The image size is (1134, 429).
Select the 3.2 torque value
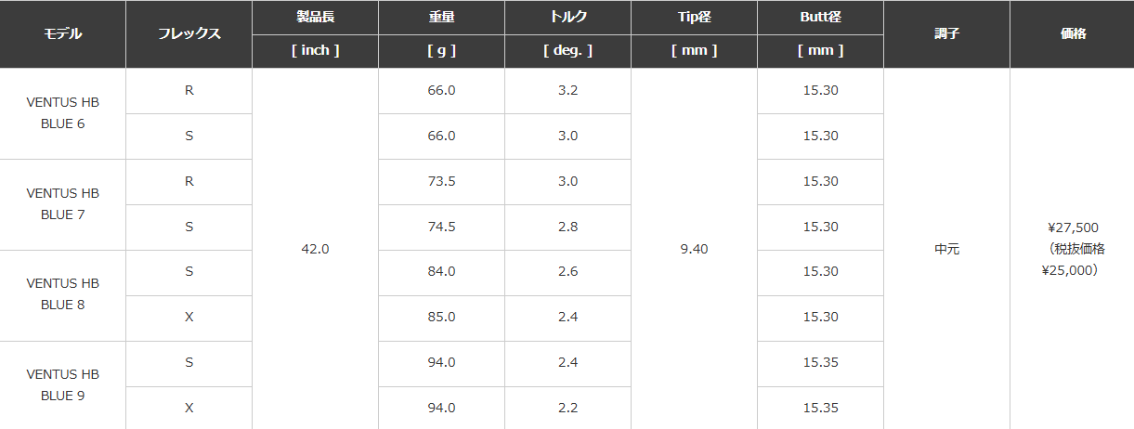pyautogui.click(x=567, y=91)
